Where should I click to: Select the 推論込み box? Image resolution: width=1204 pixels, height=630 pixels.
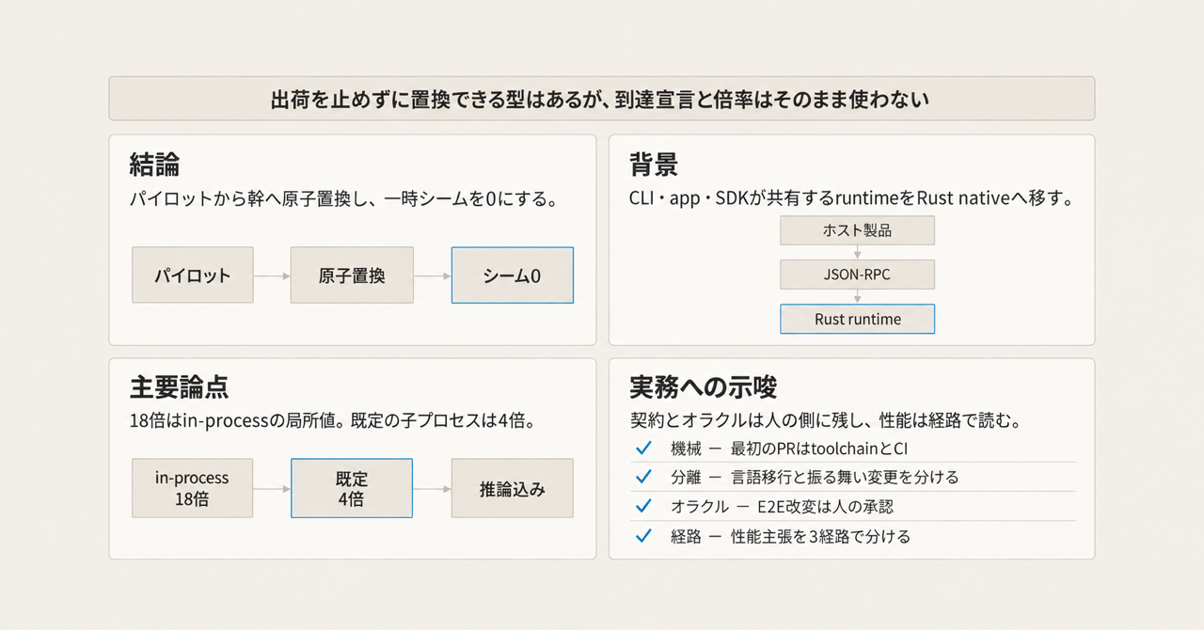coord(512,488)
